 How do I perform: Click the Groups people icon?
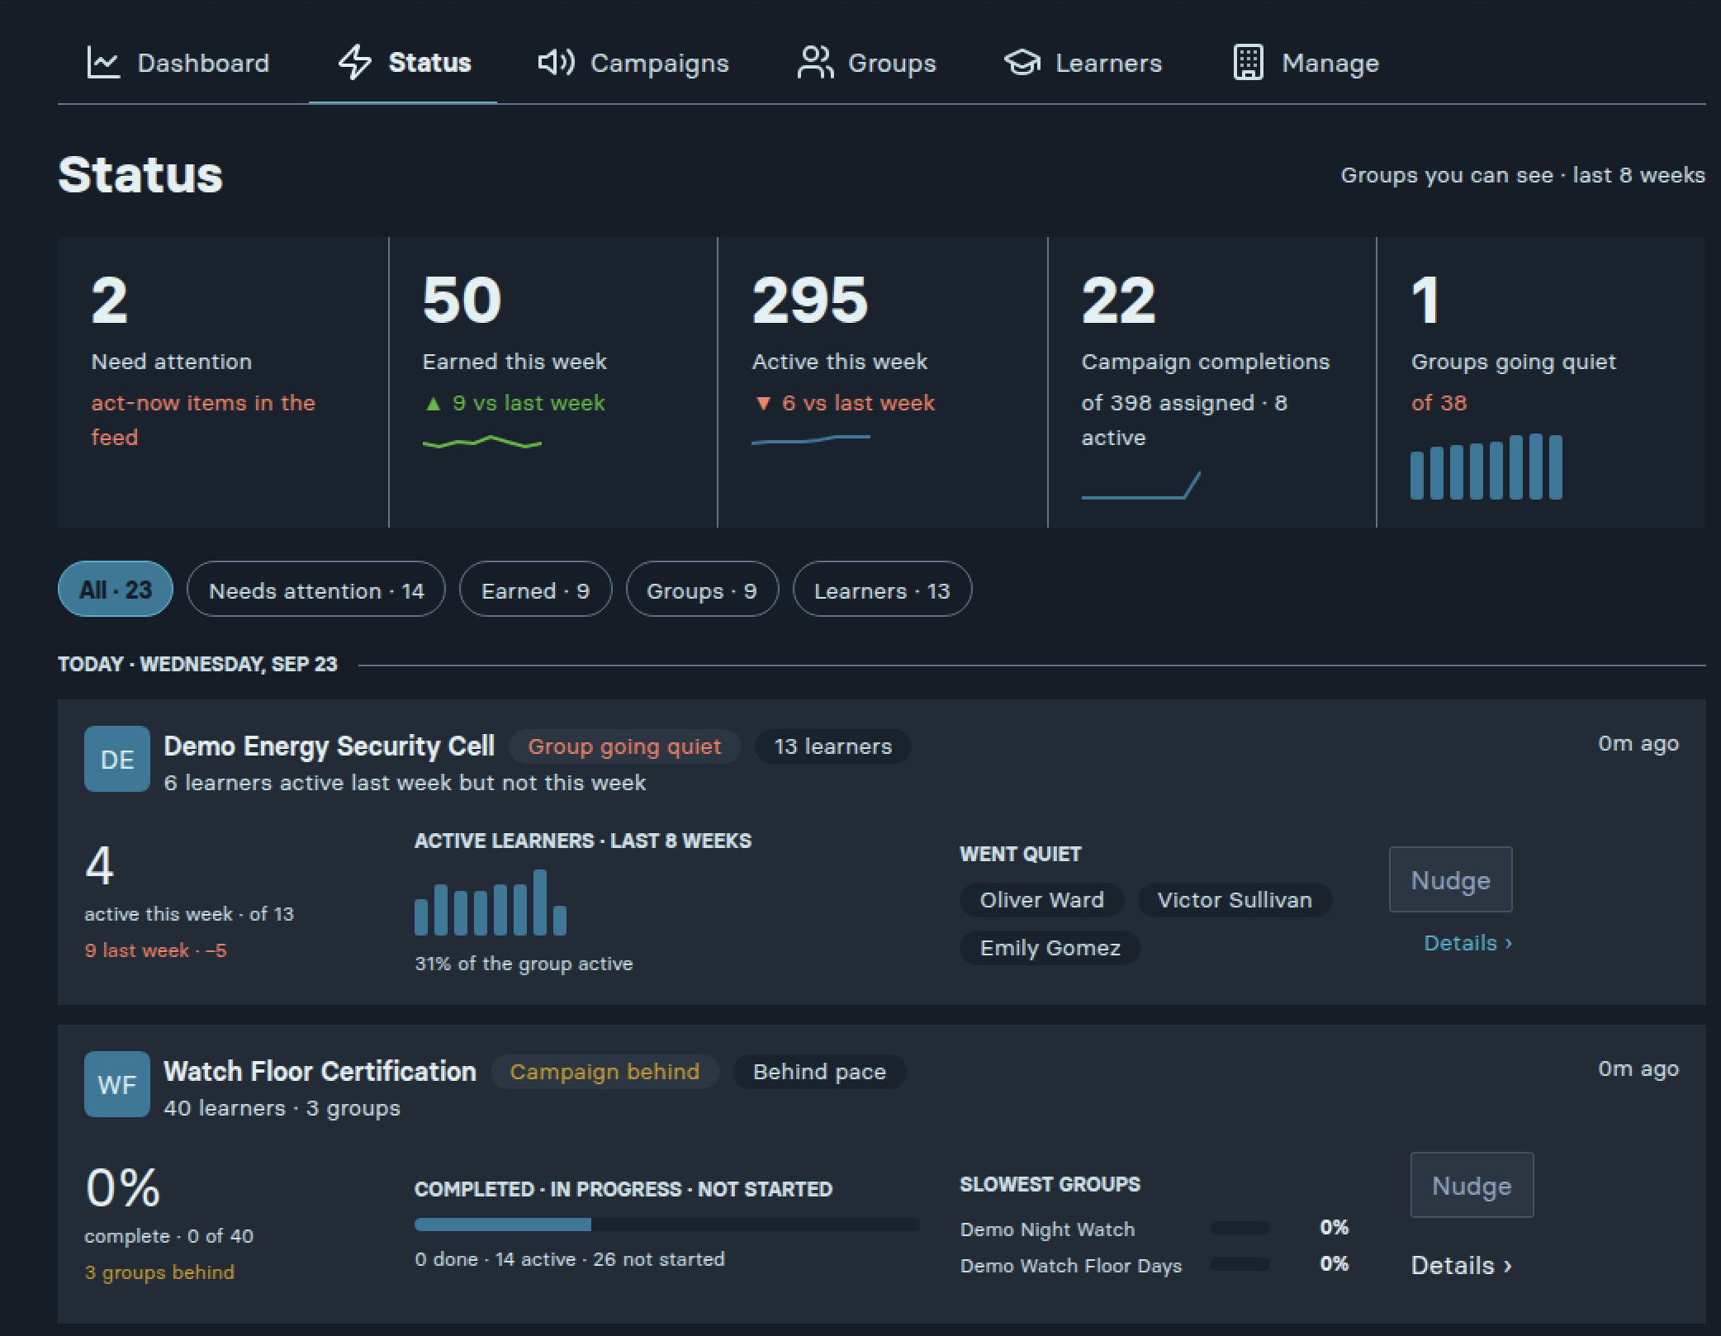pyautogui.click(x=815, y=63)
